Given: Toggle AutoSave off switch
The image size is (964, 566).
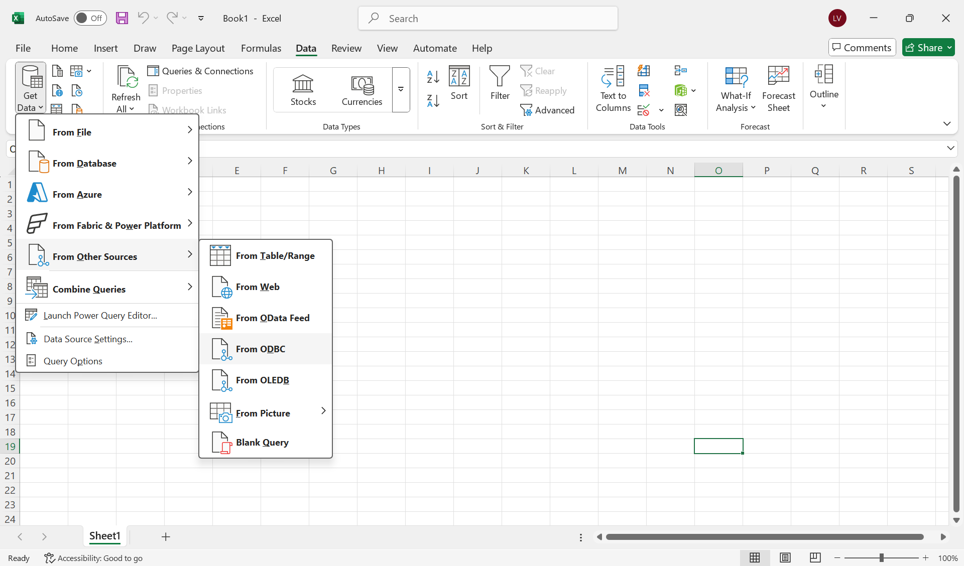Looking at the screenshot, I should pos(90,18).
